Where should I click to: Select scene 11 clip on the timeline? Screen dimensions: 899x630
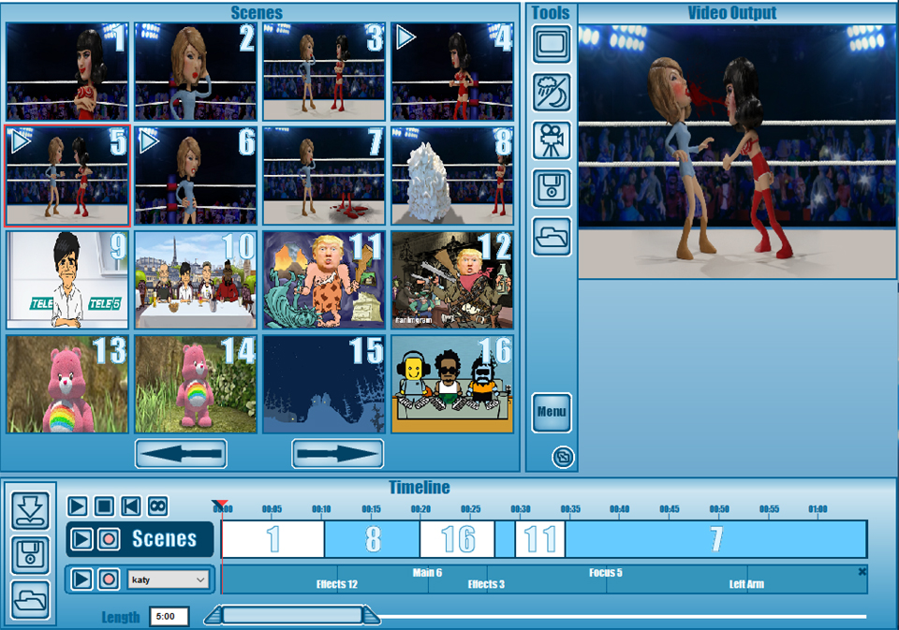pyautogui.click(x=540, y=539)
